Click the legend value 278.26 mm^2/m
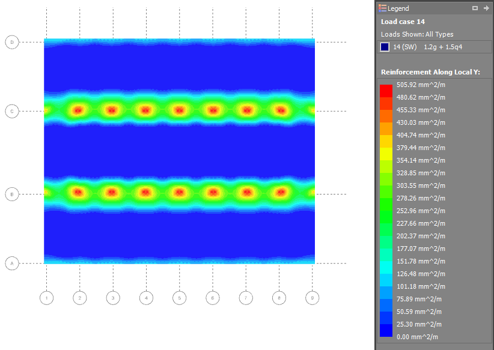Viewport: 494px width, 350px height. [x=421, y=198]
